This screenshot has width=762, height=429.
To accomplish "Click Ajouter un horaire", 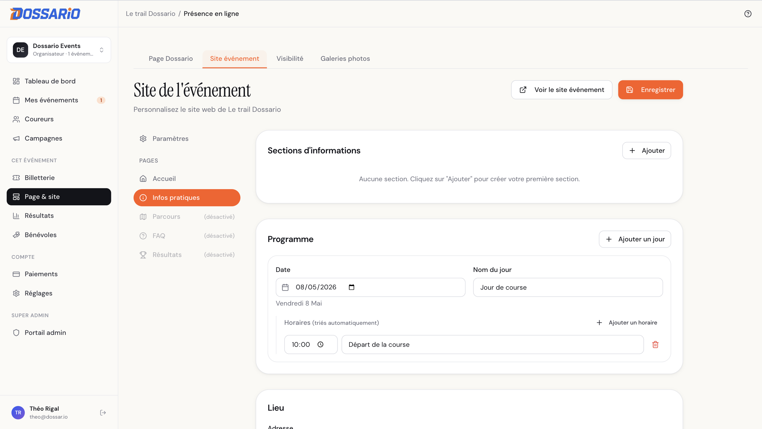I will [x=627, y=323].
